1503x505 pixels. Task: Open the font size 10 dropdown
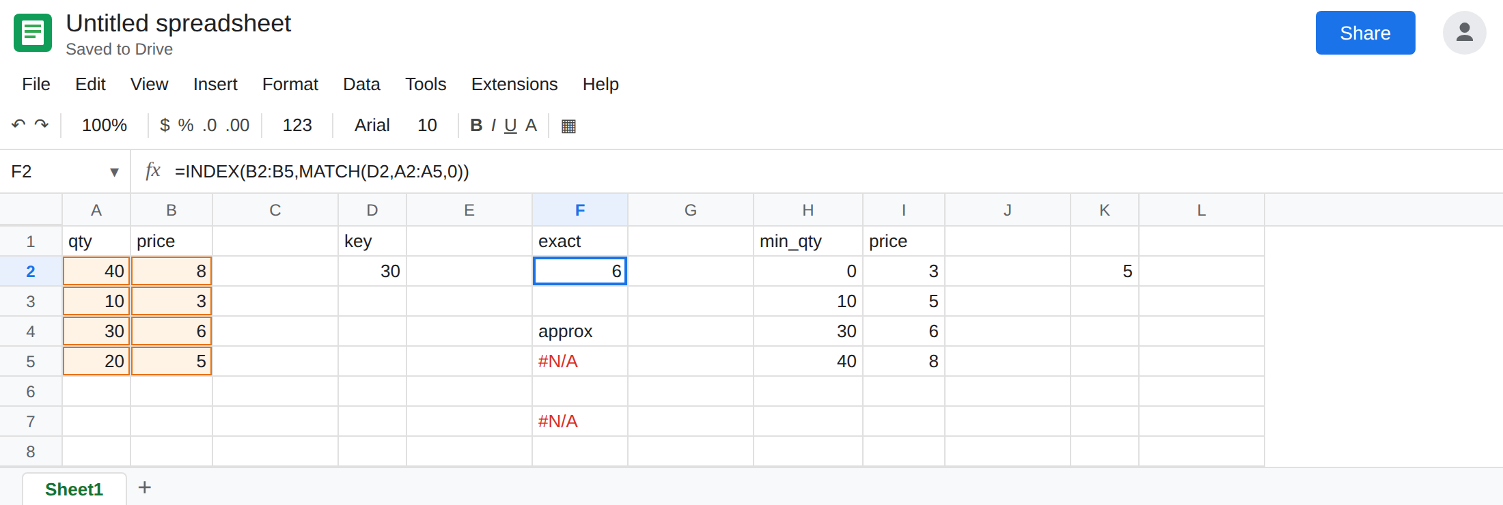pyautogui.click(x=428, y=125)
